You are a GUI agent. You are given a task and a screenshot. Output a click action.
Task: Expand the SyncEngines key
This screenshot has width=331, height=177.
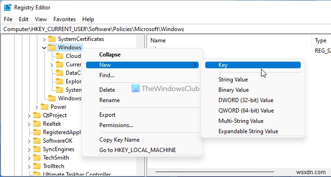pyautogui.click(x=29, y=150)
